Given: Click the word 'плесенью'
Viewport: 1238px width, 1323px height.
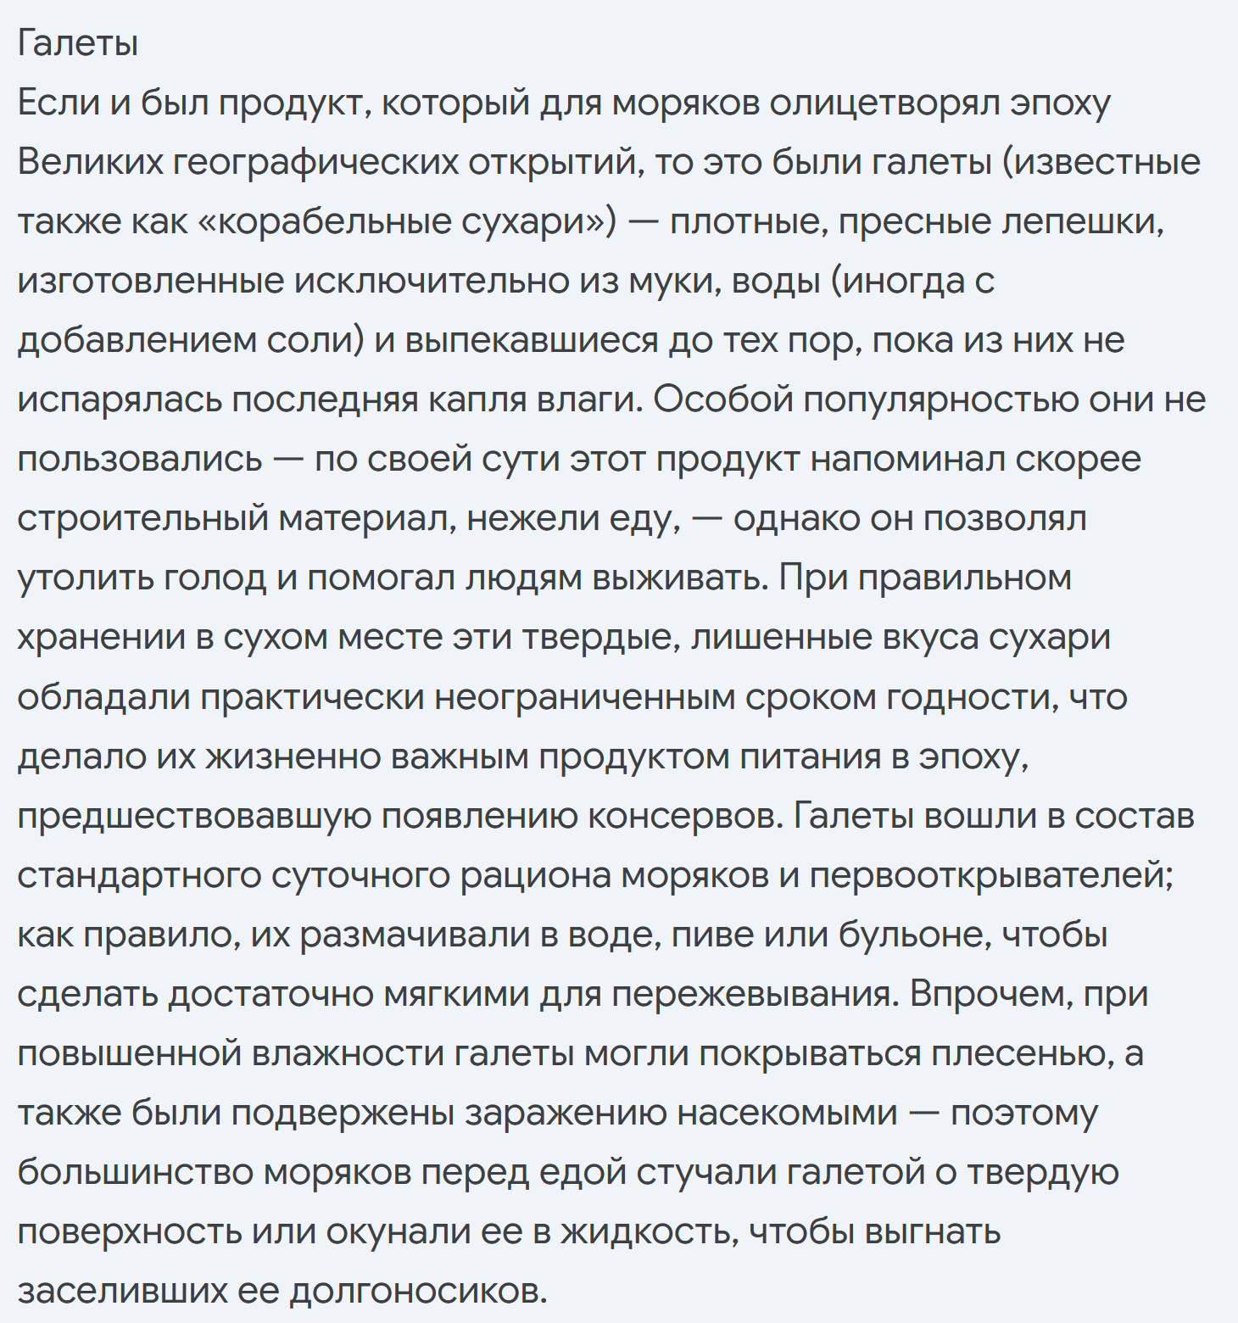Looking at the screenshot, I should click(1022, 1053).
